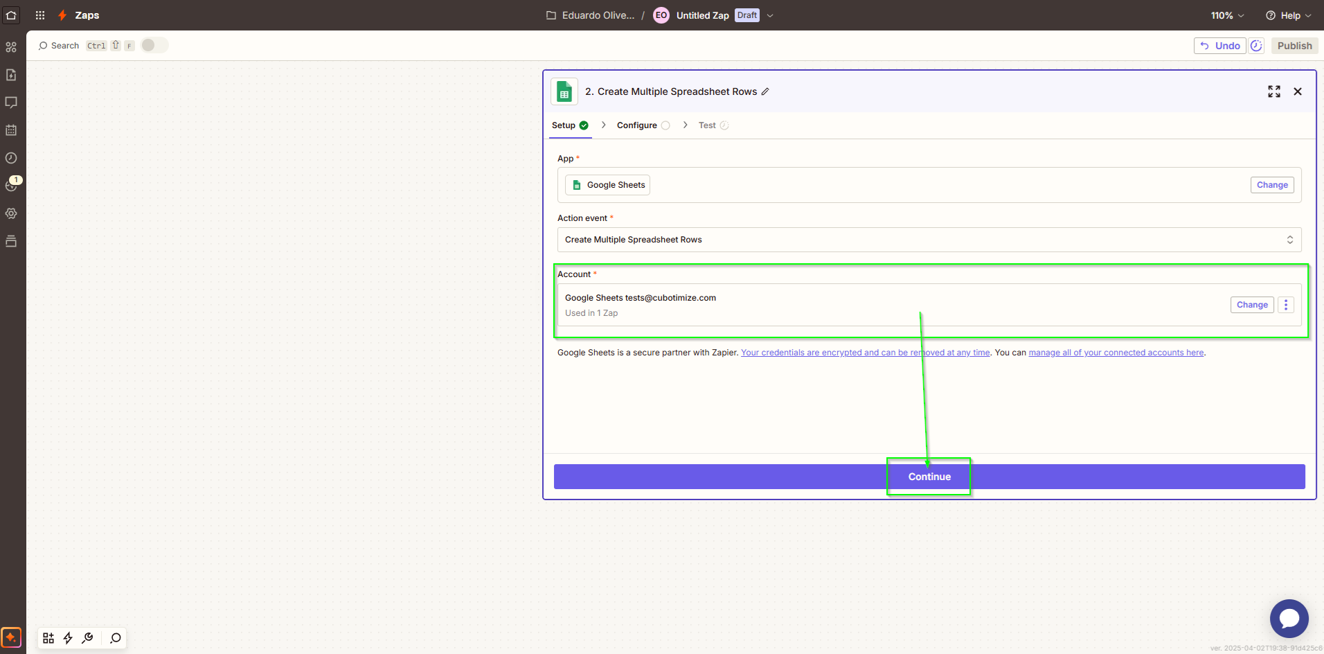This screenshot has width=1324, height=654.
Task: Click the Google Sheets app chip
Action: tap(607, 185)
